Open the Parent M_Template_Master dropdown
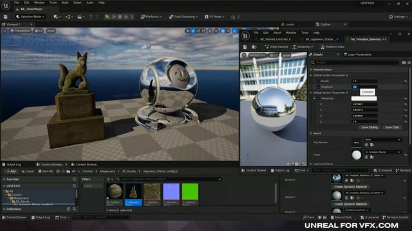 (382, 152)
